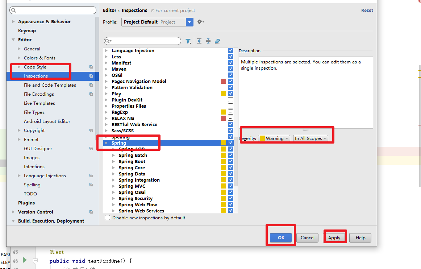Screen dimensions: 421x269
Task: Click the project-scope icon beside Code Style
Action: coord(91,67)
